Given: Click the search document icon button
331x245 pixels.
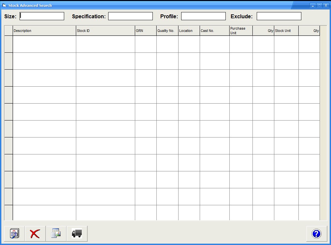Looking at the screenshot, I should [15, 234].
